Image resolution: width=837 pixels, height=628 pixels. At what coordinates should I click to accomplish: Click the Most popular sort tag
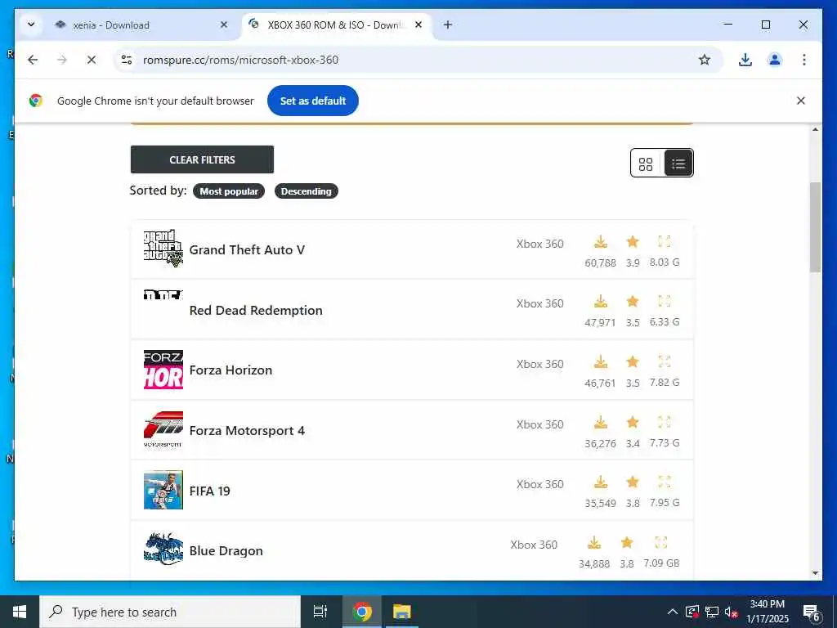pyautogui.click(x=229, y=191)
